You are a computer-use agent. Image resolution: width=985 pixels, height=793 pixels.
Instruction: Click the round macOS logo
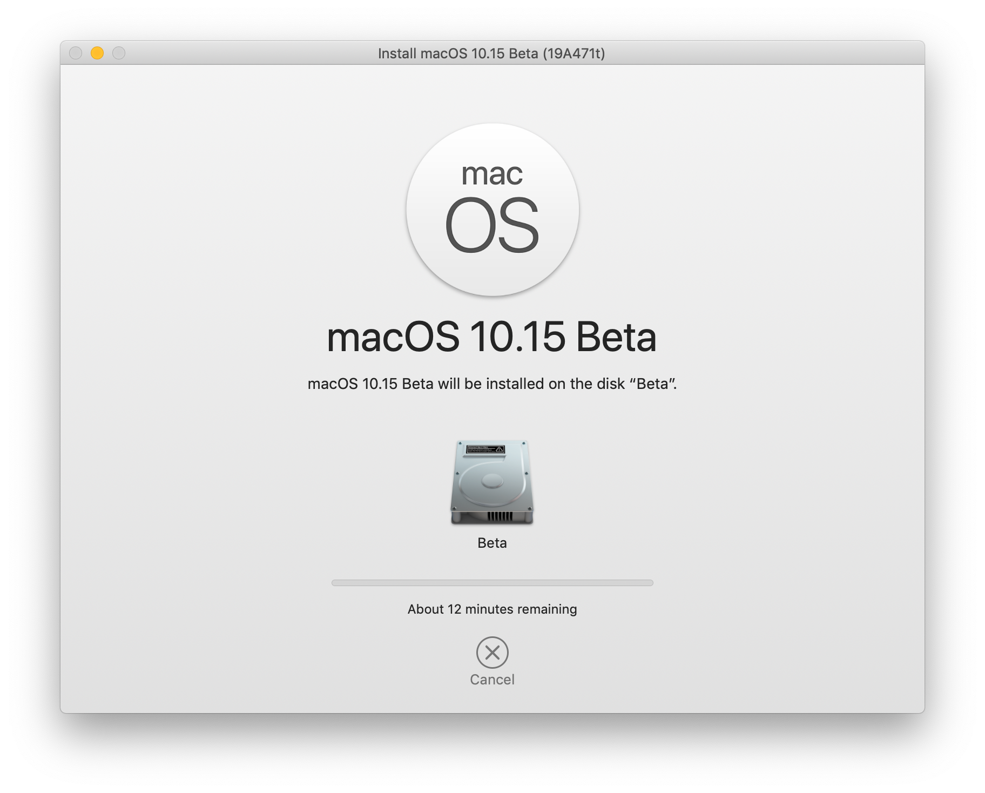492,210
